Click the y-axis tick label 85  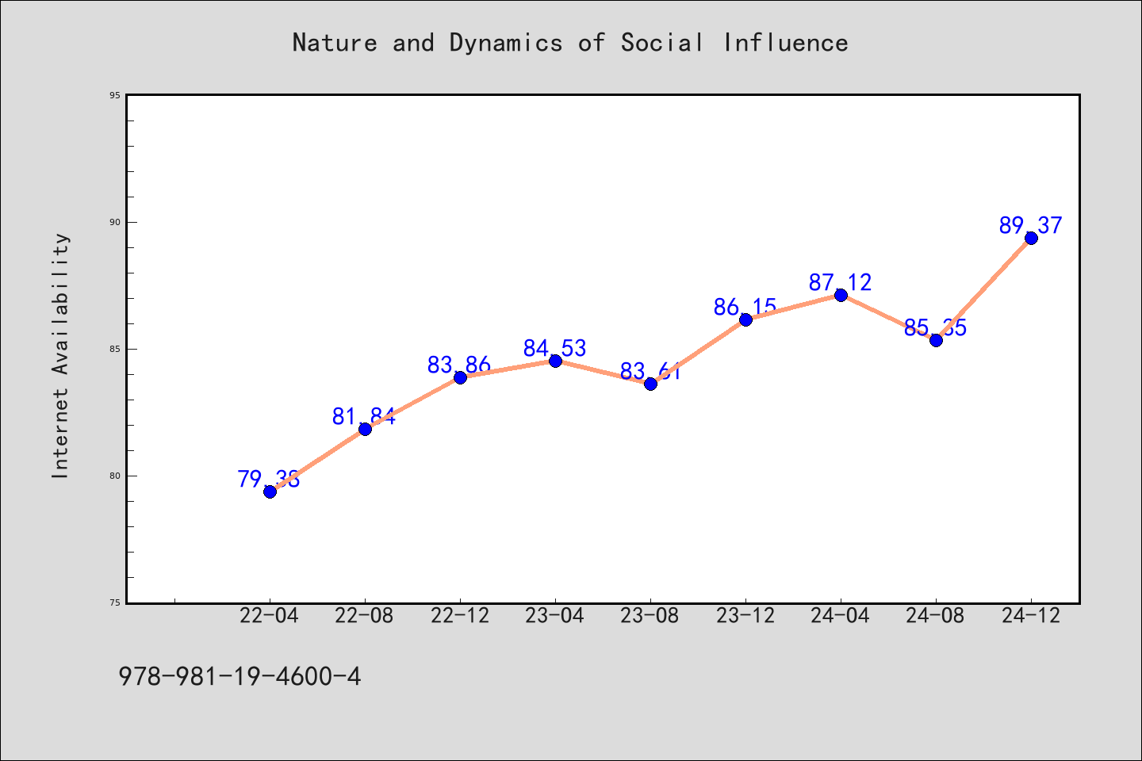(x=115, y=349)
